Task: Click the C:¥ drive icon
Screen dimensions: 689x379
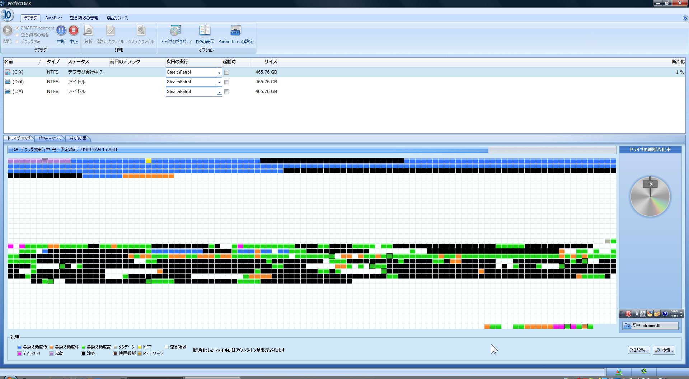Action: pyautogui.click(x=8, y=72)
